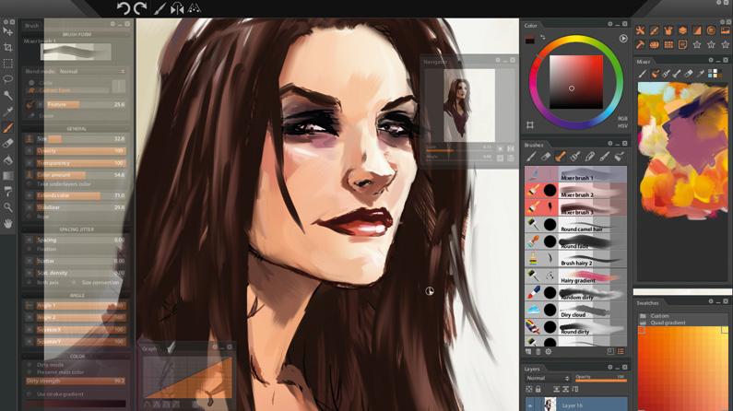This screenshot has width=733, height=411.
Task: Toggle the Use stroke gradient checkbox
Action: coord(29,394)
